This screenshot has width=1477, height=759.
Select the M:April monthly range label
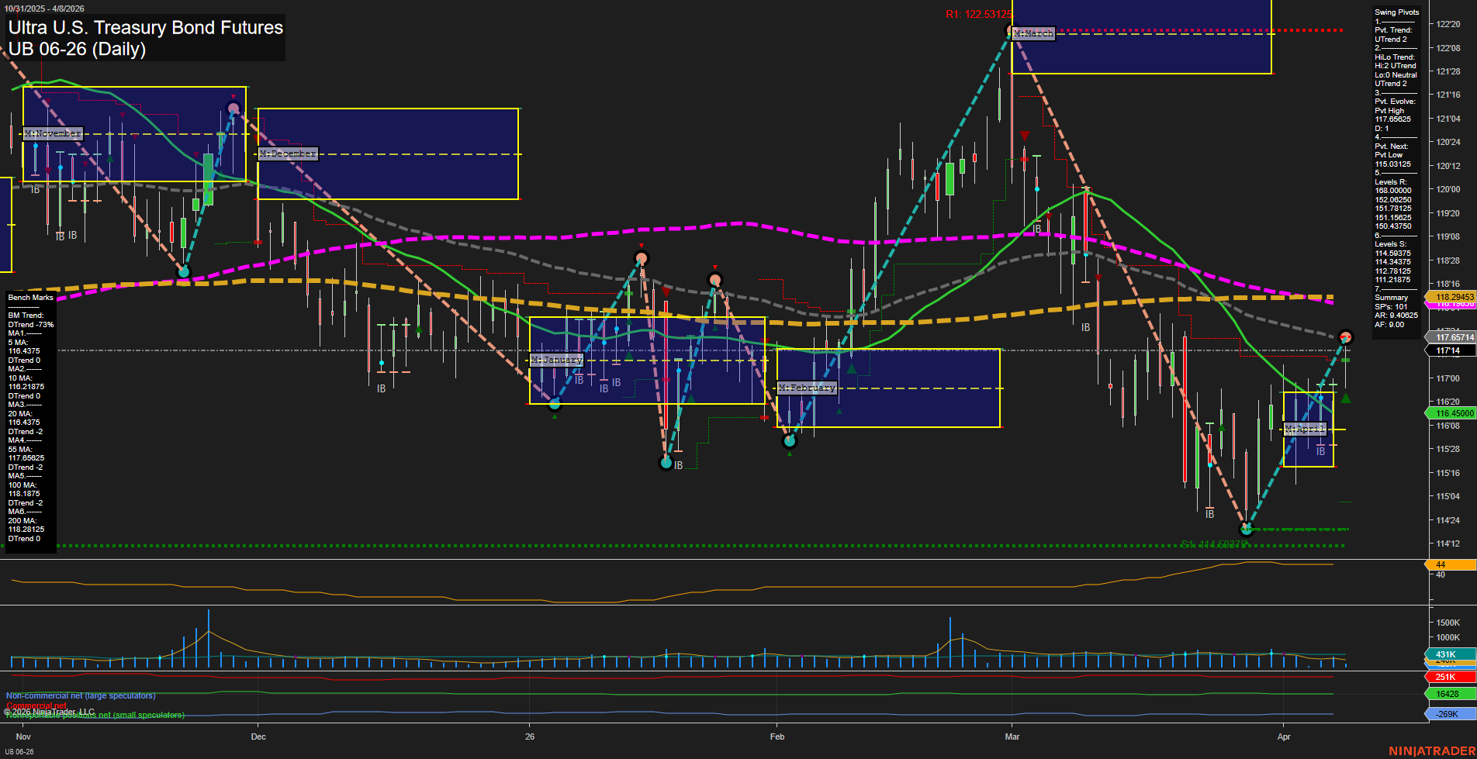1305,429
